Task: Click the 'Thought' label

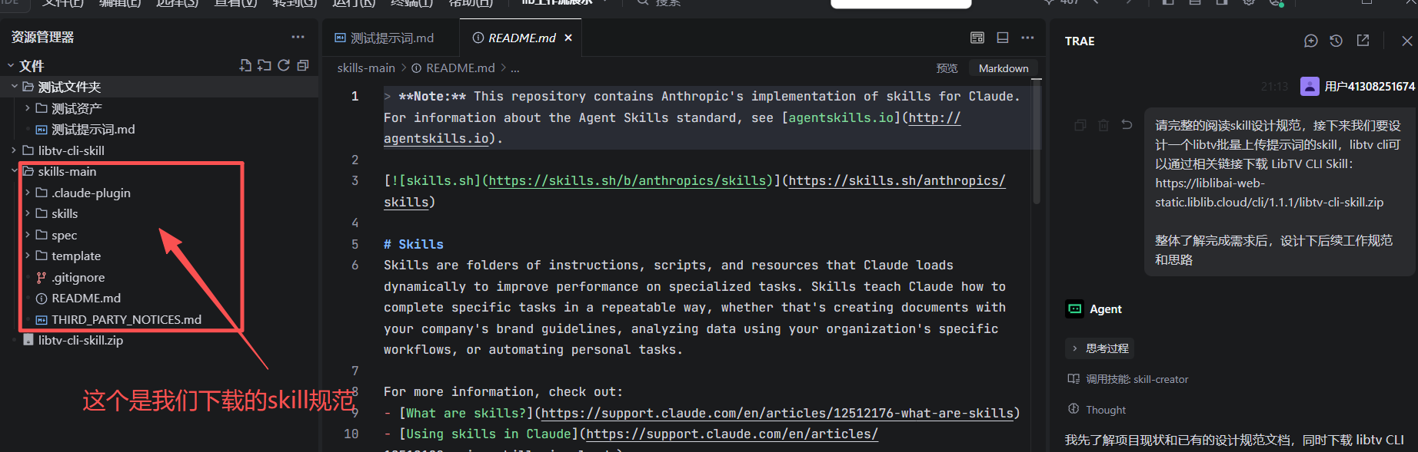Action: click(x=1106, y=410)
